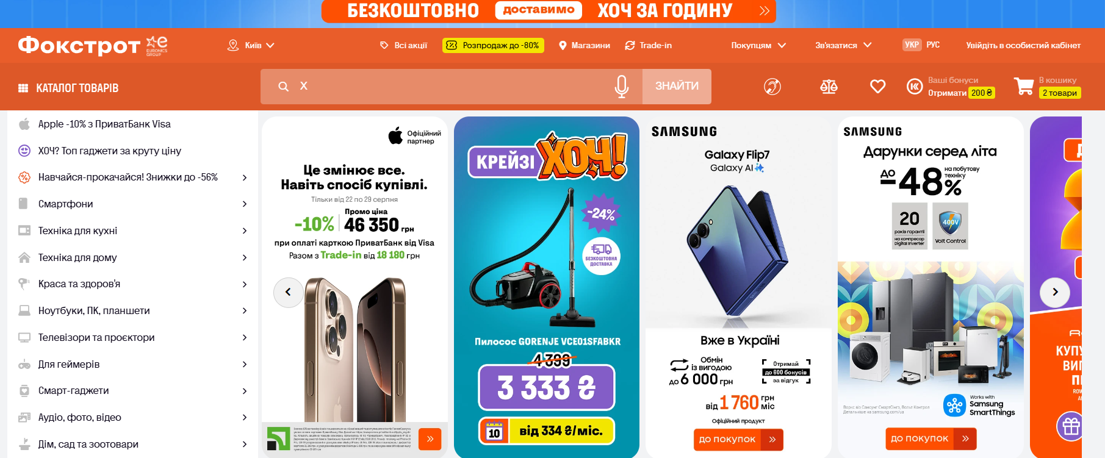This screenshot has height=458, width=1105.
Task: Expand the Смартфони category arrow
Action: point(245,204)
